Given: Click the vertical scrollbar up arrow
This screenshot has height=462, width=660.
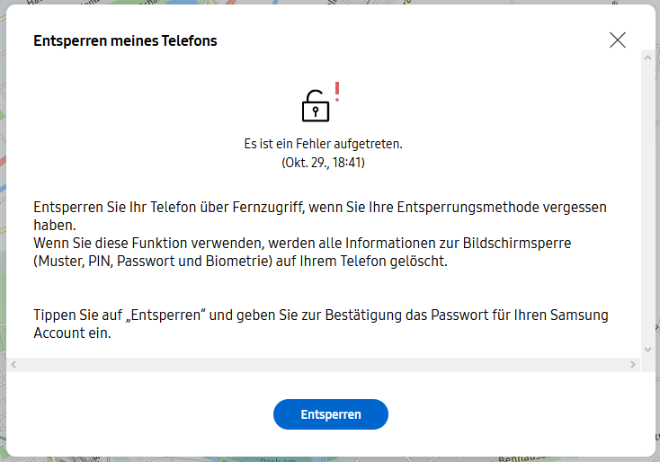Looking at the screenshot, I should click(x=647, y=58).
